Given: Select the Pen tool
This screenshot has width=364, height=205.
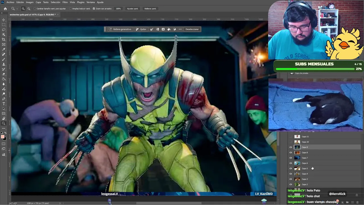Looking at the screenshot, I should click(4, 99).
